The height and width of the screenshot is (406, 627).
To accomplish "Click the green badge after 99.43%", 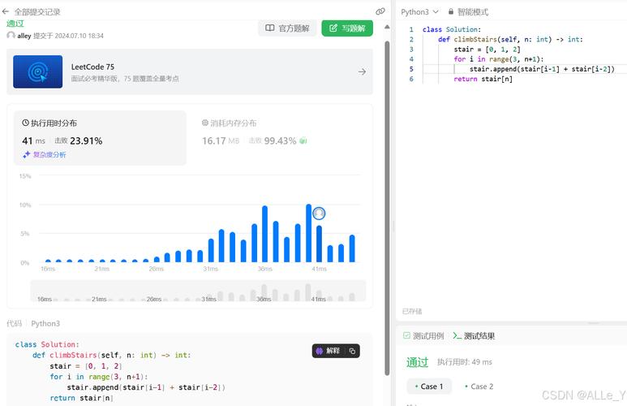I will pyautogui.click(x=303, y=140).
